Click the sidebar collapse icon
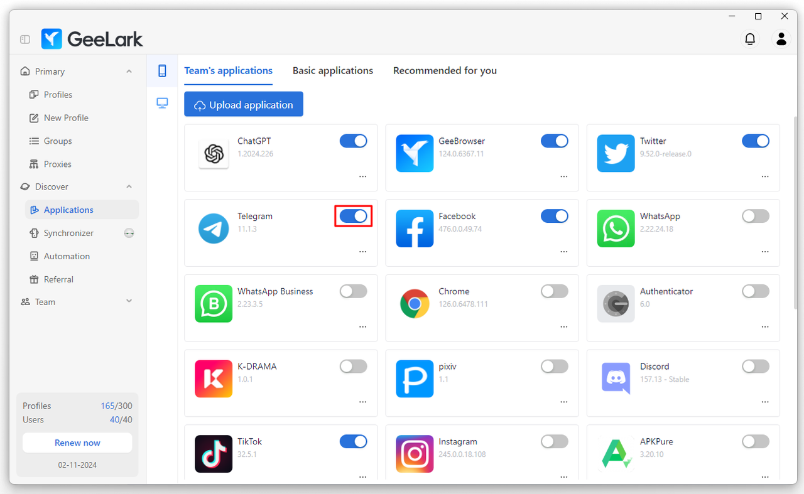Screen dimensions: 804x494 tap(25, 39)
